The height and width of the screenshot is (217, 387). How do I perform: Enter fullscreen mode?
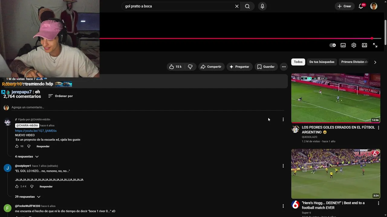click(x=375, y=45)
